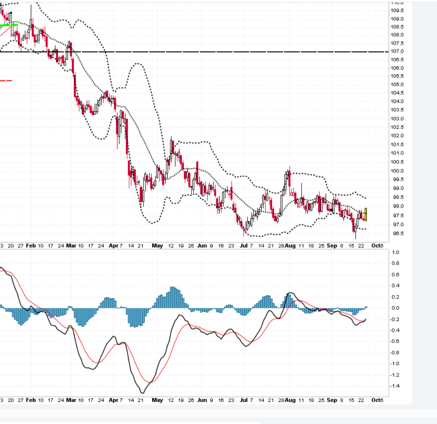Click the upper Bollinger band peak in mid-April
The image size is (437, 424).
click(137, 64)
